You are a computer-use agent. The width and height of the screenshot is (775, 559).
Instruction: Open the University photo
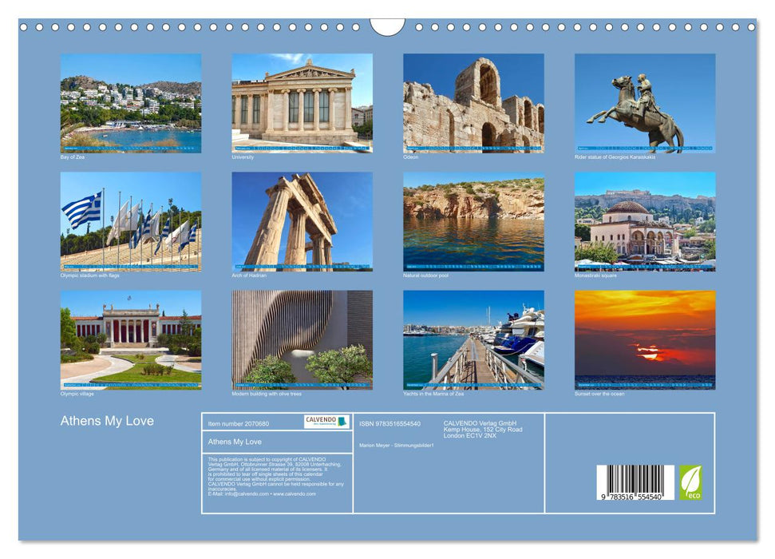point(299,104)
